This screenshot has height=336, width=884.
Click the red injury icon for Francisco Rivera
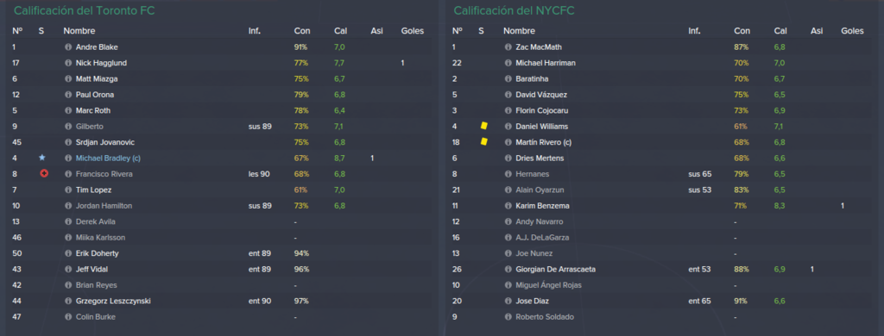(44, 174)
